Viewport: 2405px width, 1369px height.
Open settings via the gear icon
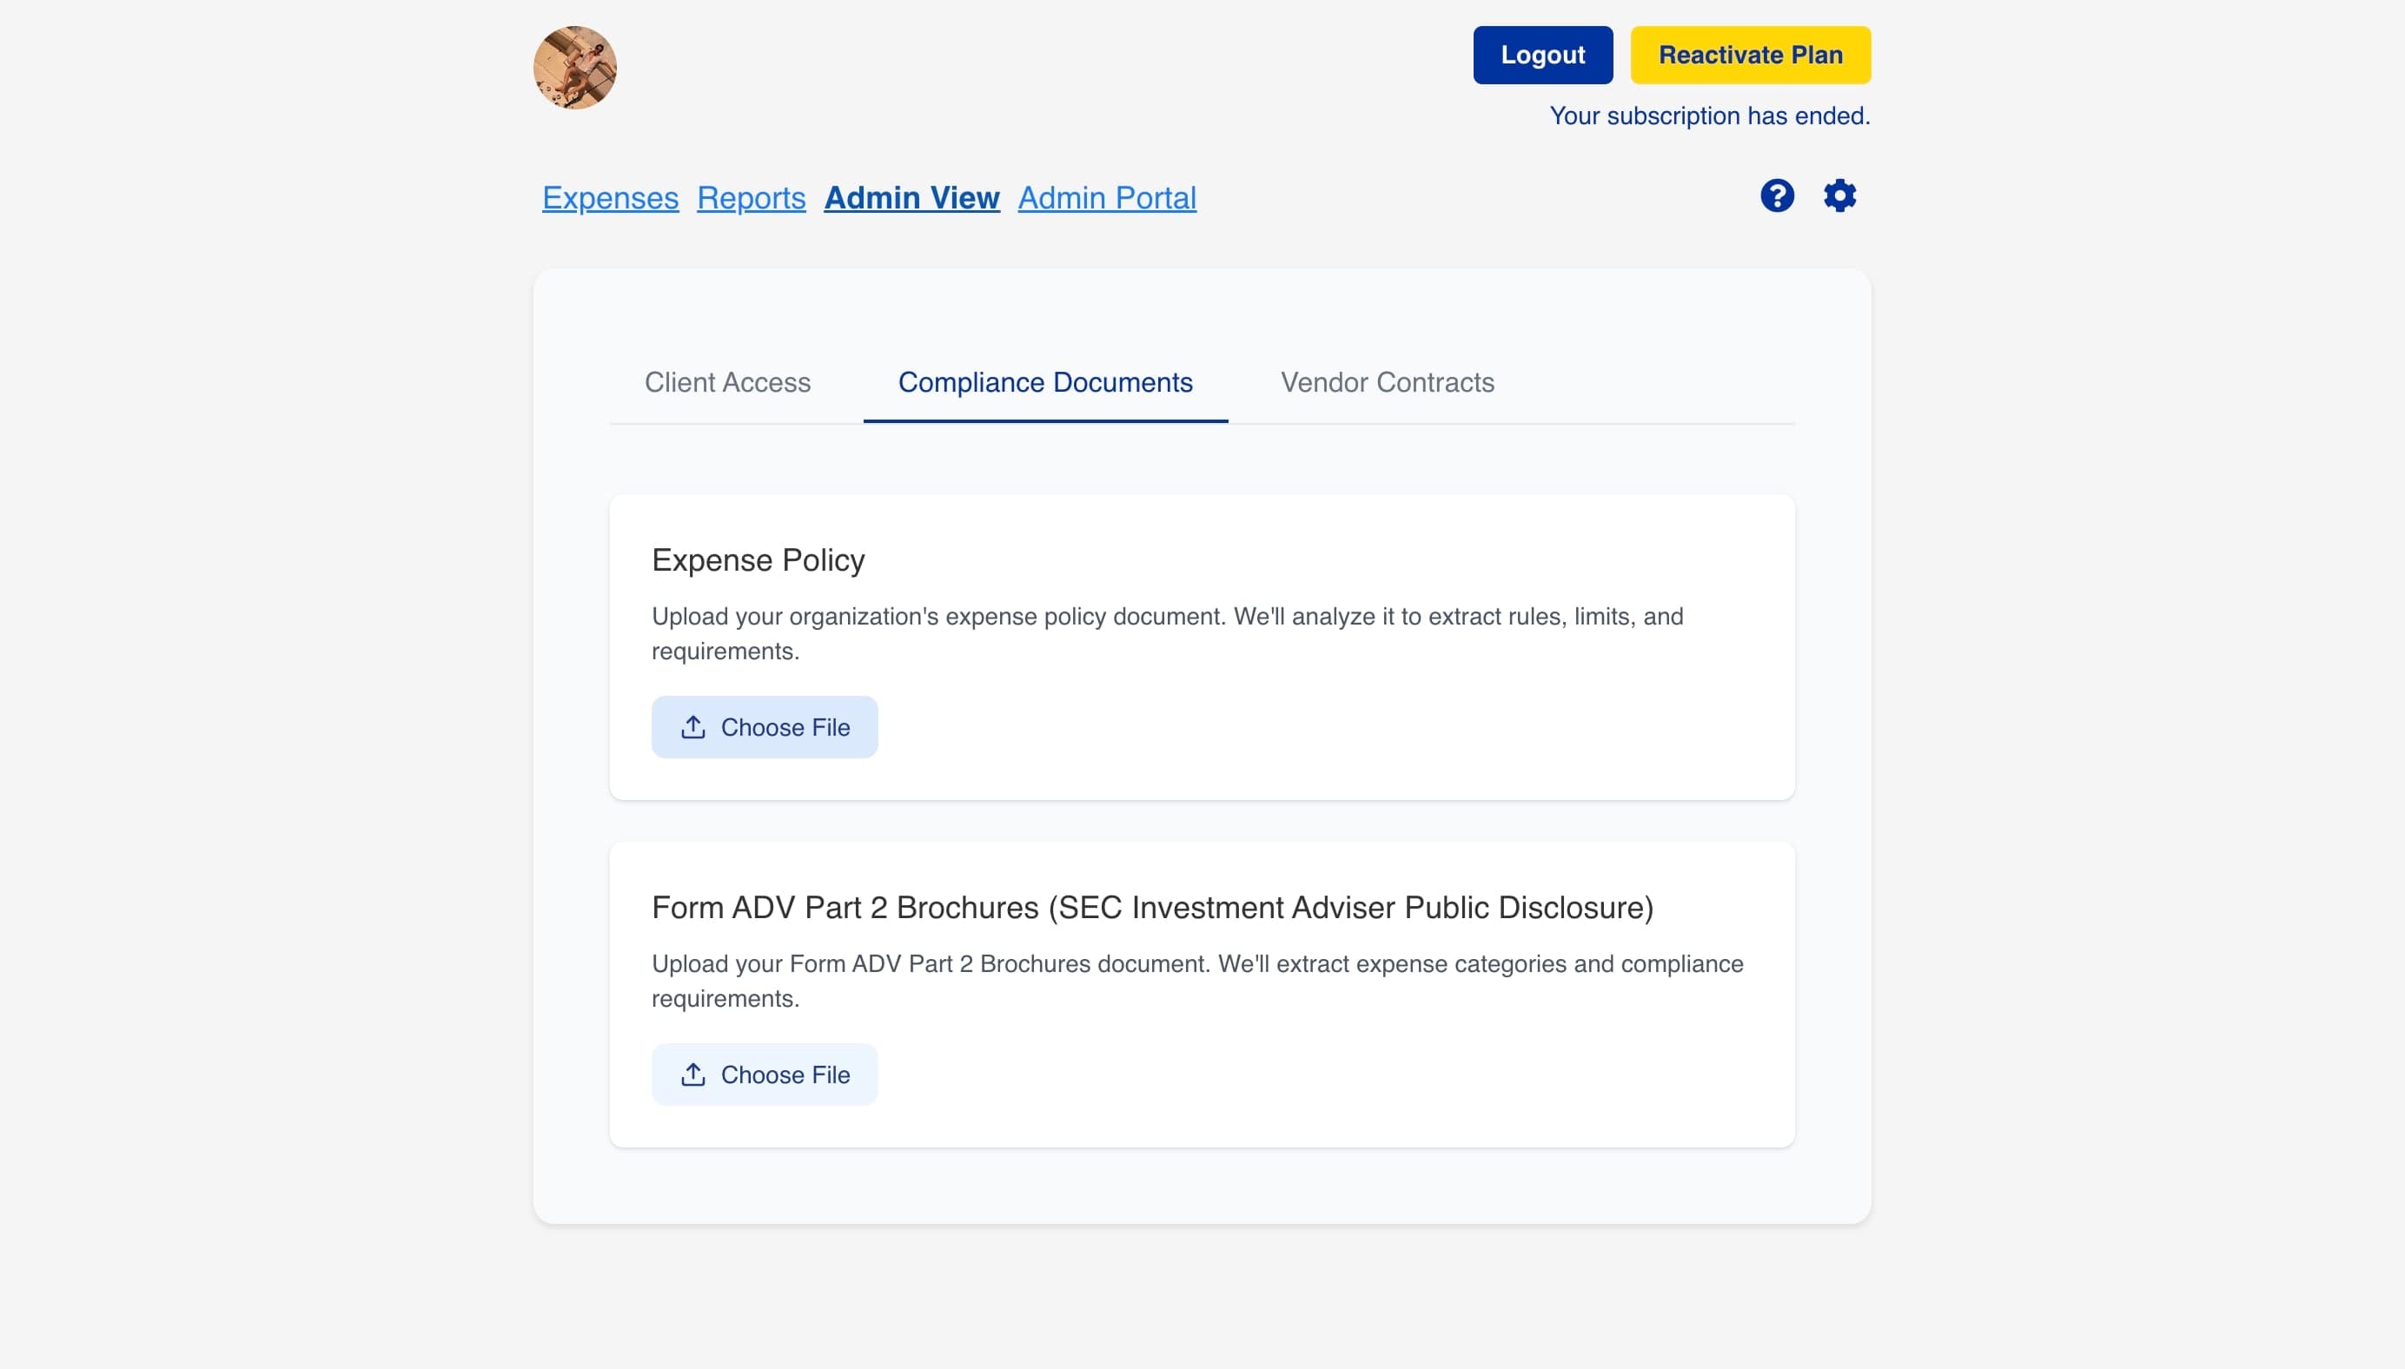(x=1839, y=195)
